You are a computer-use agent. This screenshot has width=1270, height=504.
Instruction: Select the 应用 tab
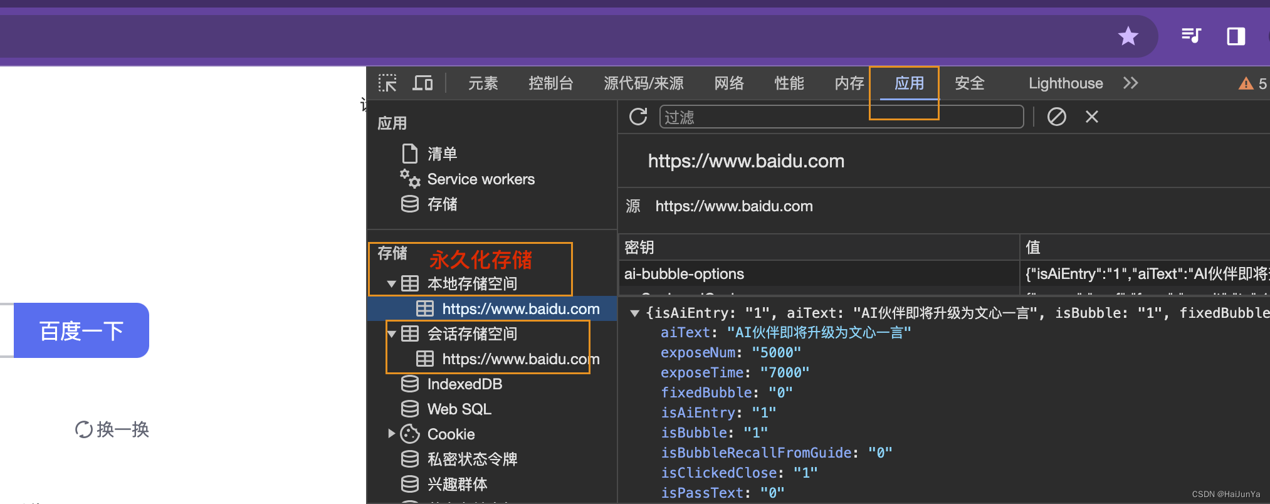(910, 83)
